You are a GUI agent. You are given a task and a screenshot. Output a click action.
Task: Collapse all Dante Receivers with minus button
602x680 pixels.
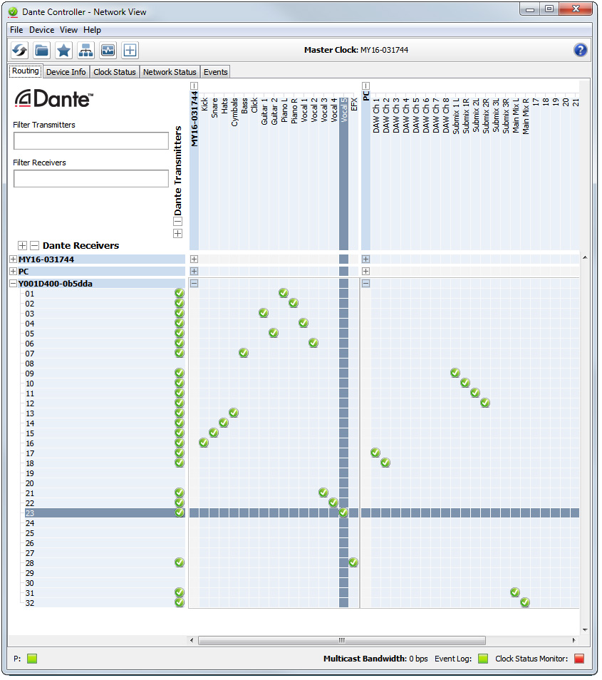[35, 245]
